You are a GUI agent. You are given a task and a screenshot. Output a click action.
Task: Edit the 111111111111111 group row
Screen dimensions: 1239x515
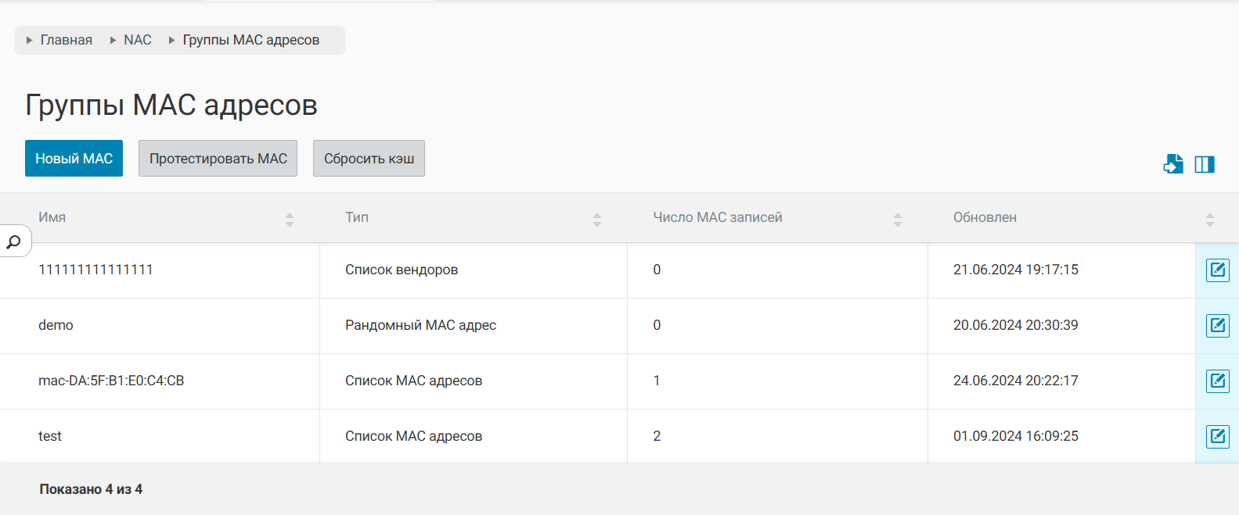click(1217, 270)
